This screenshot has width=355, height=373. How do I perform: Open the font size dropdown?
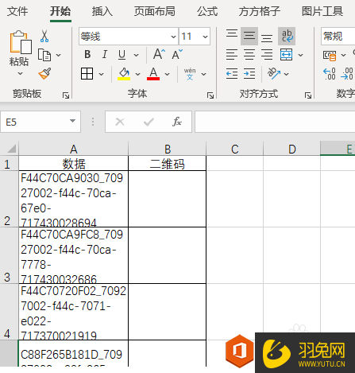pos(205,37)
